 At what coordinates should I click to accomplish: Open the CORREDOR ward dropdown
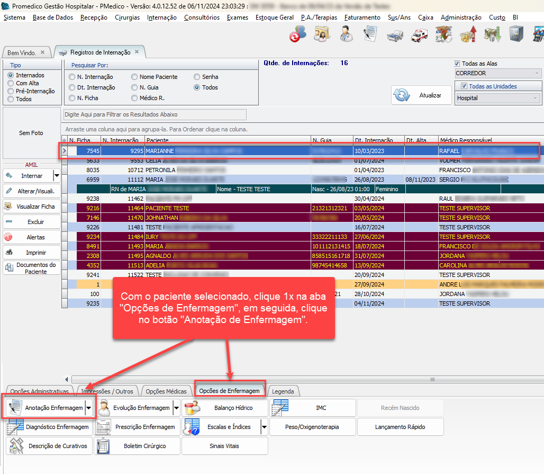pyautogui.click(x=537, y=73)
